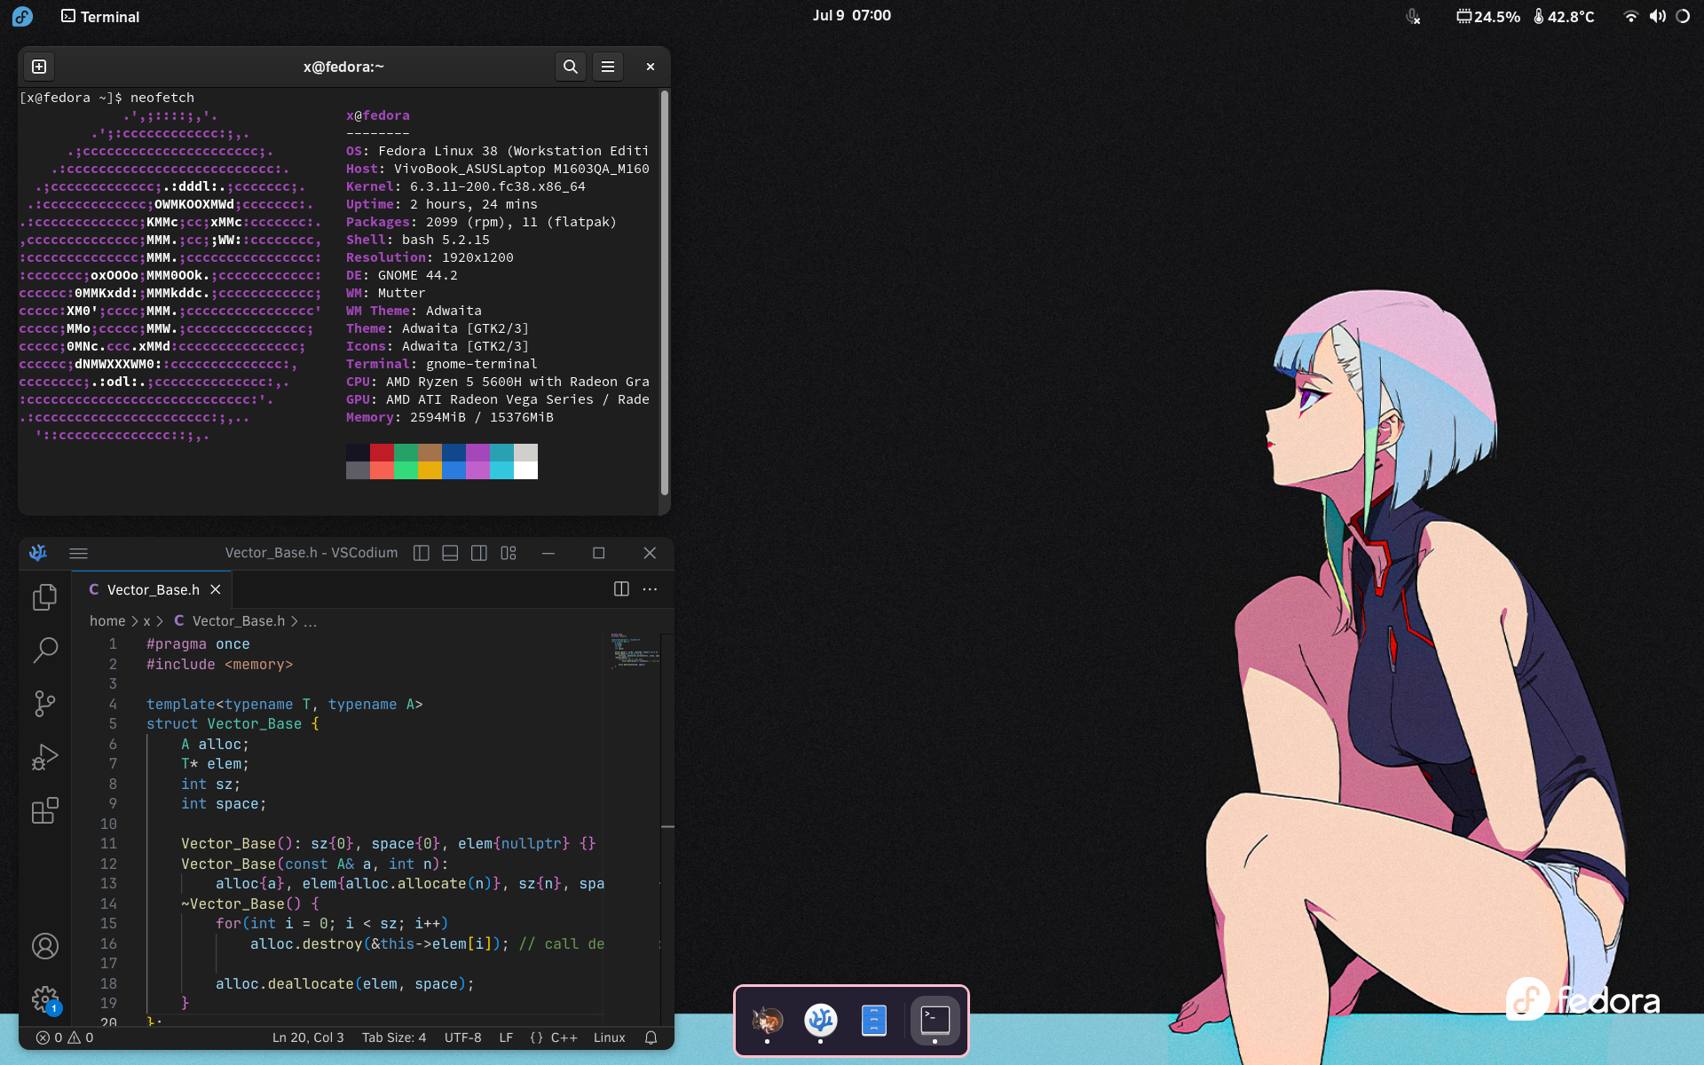
Task: Select the Vector_Base.h editor tab
Action: [153, 590]
